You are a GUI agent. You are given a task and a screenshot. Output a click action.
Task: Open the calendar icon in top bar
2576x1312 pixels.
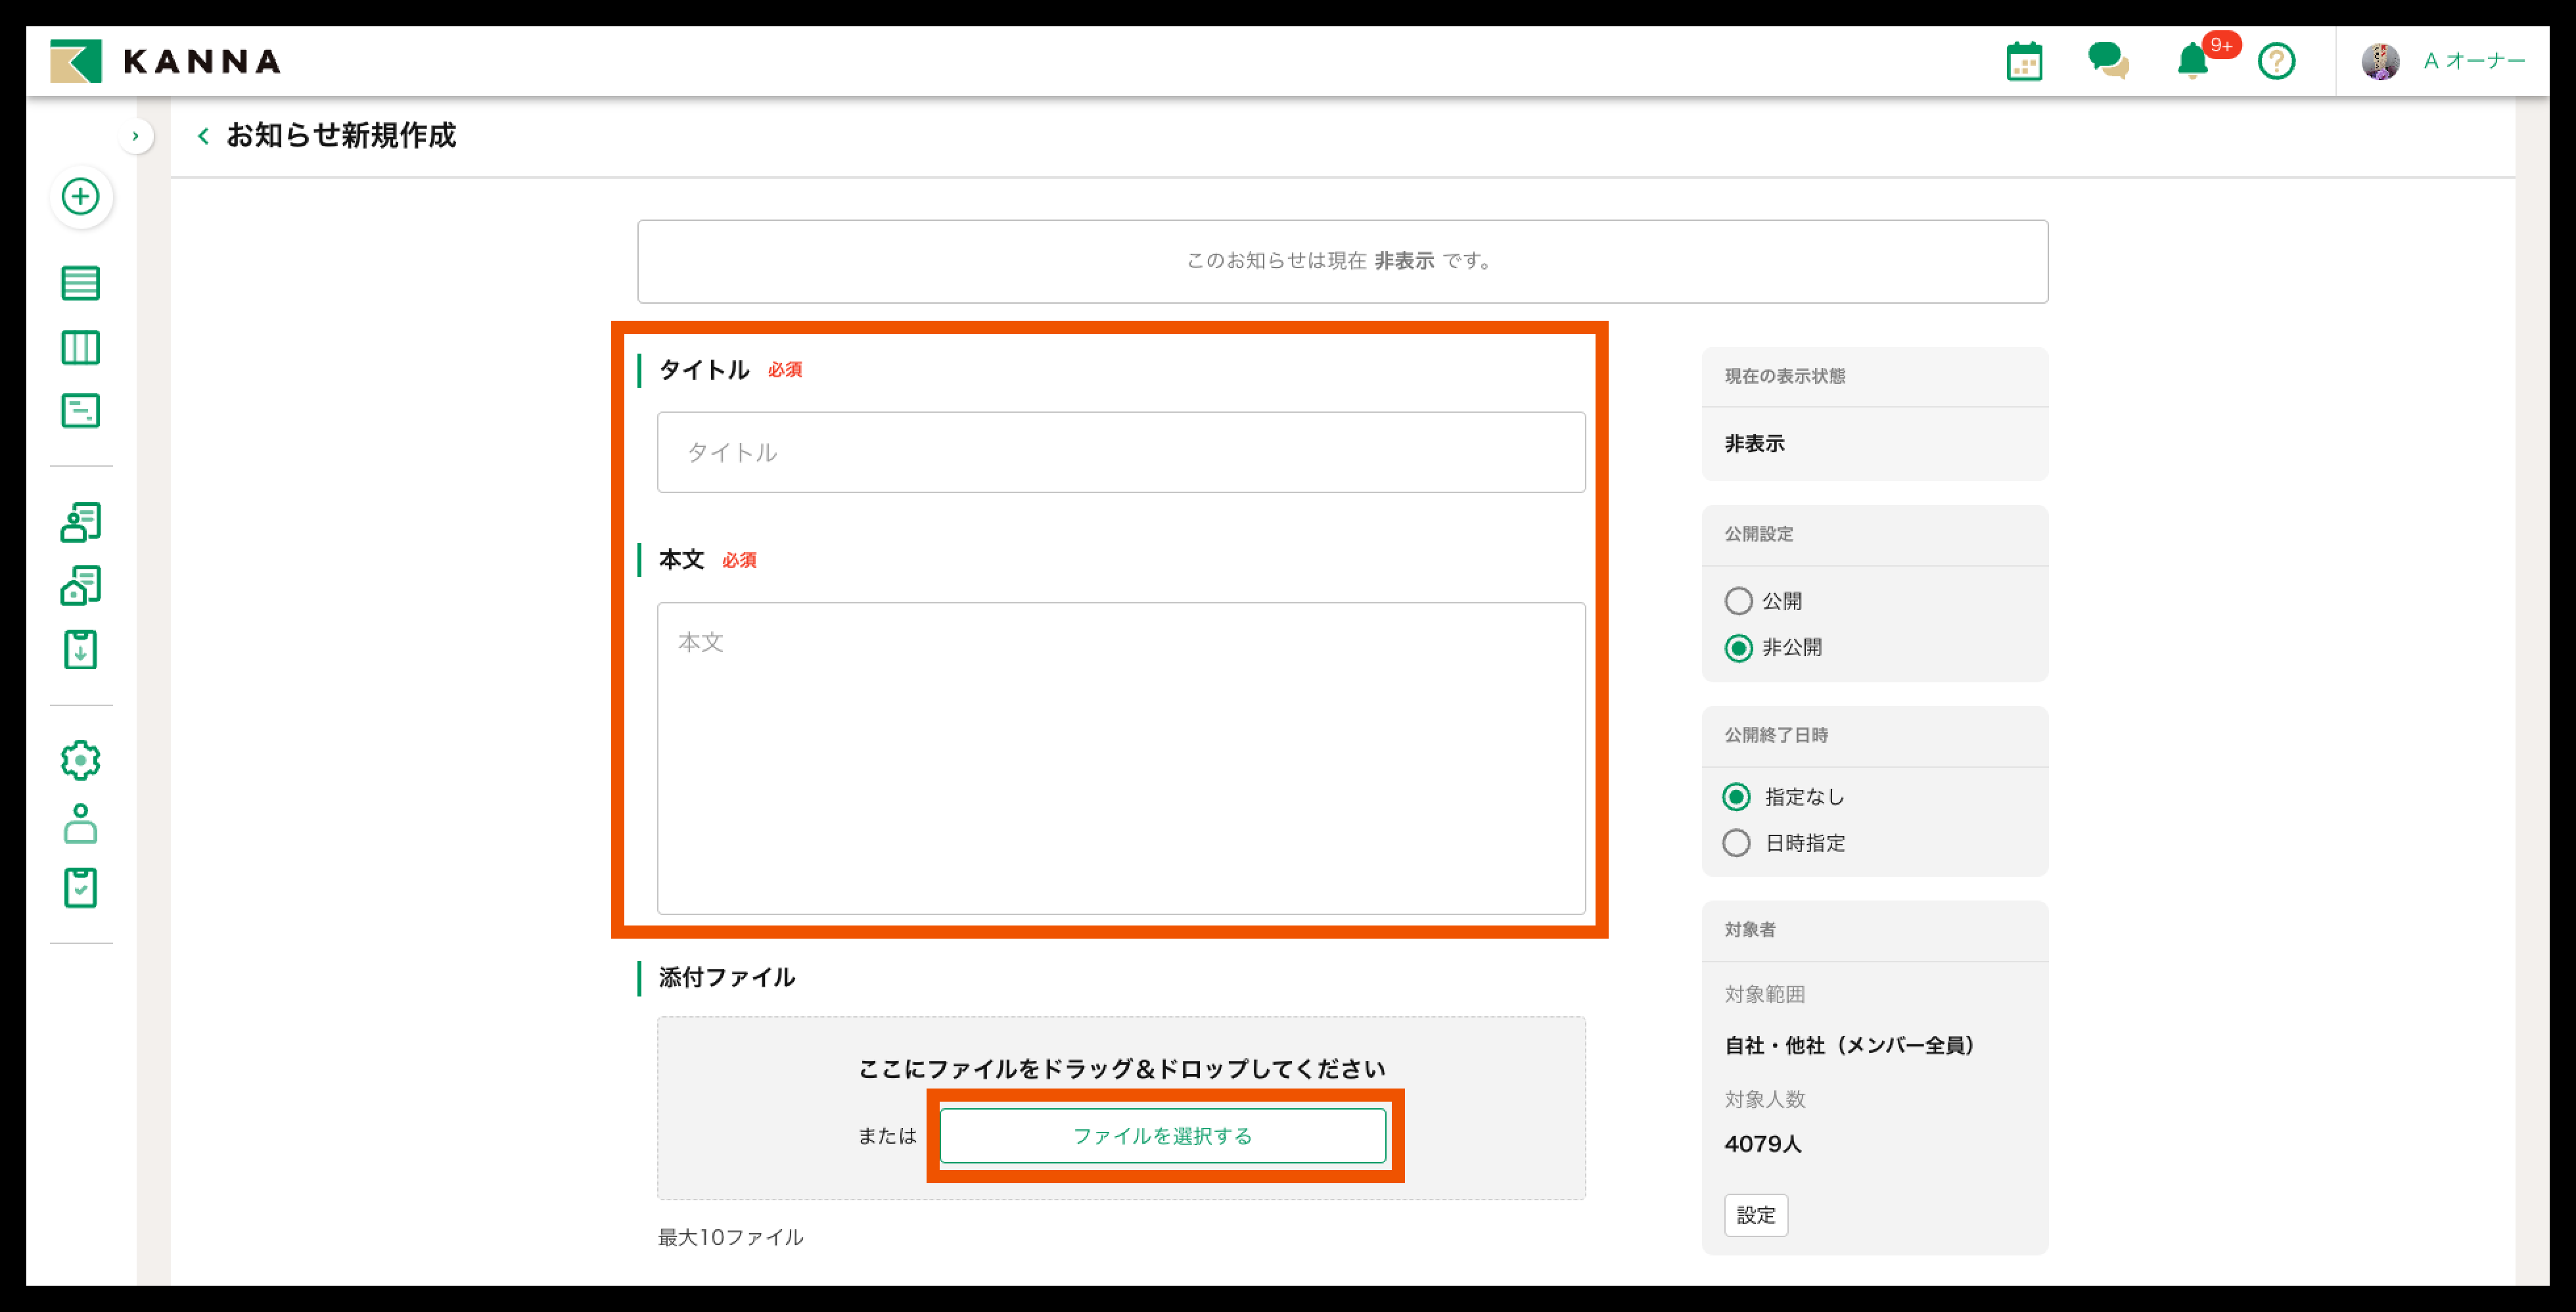tap(2024, 61)
